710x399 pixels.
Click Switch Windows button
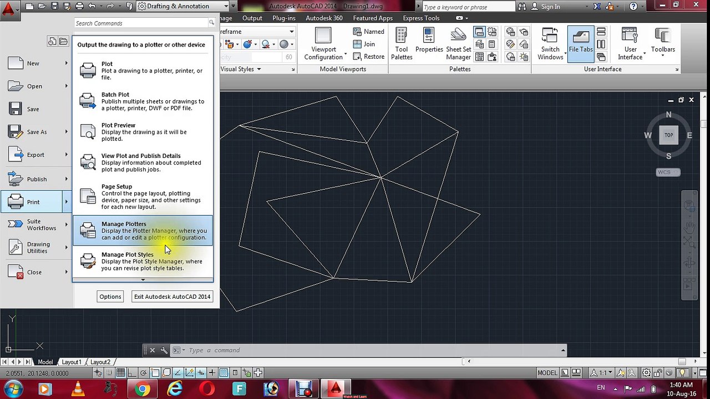550,43
